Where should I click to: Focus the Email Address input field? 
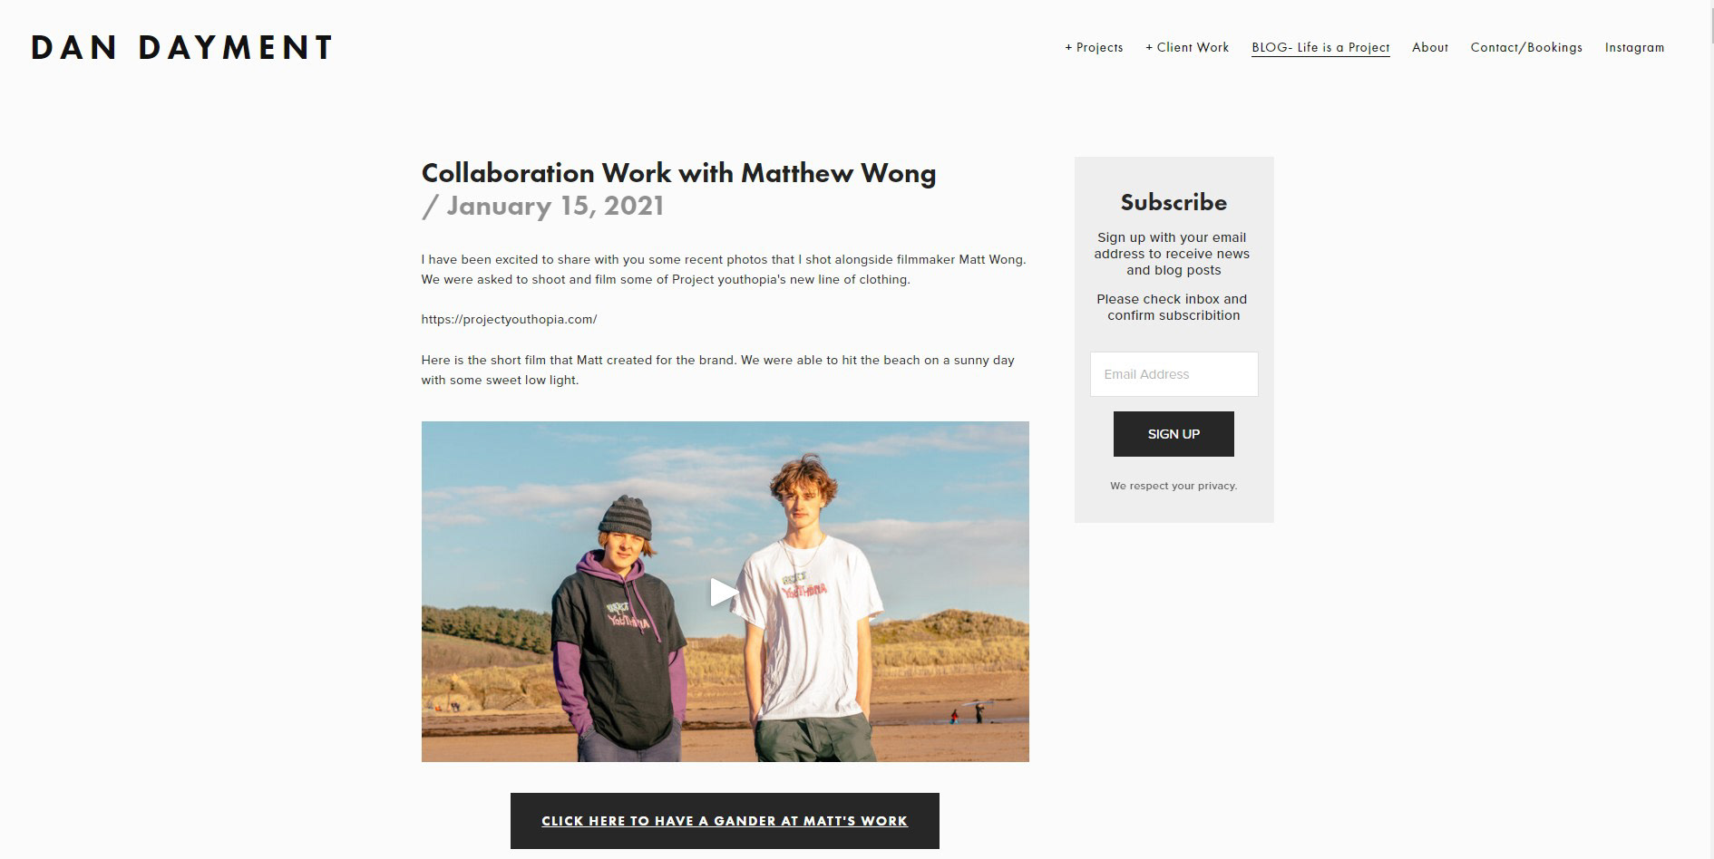[1174, 374]
